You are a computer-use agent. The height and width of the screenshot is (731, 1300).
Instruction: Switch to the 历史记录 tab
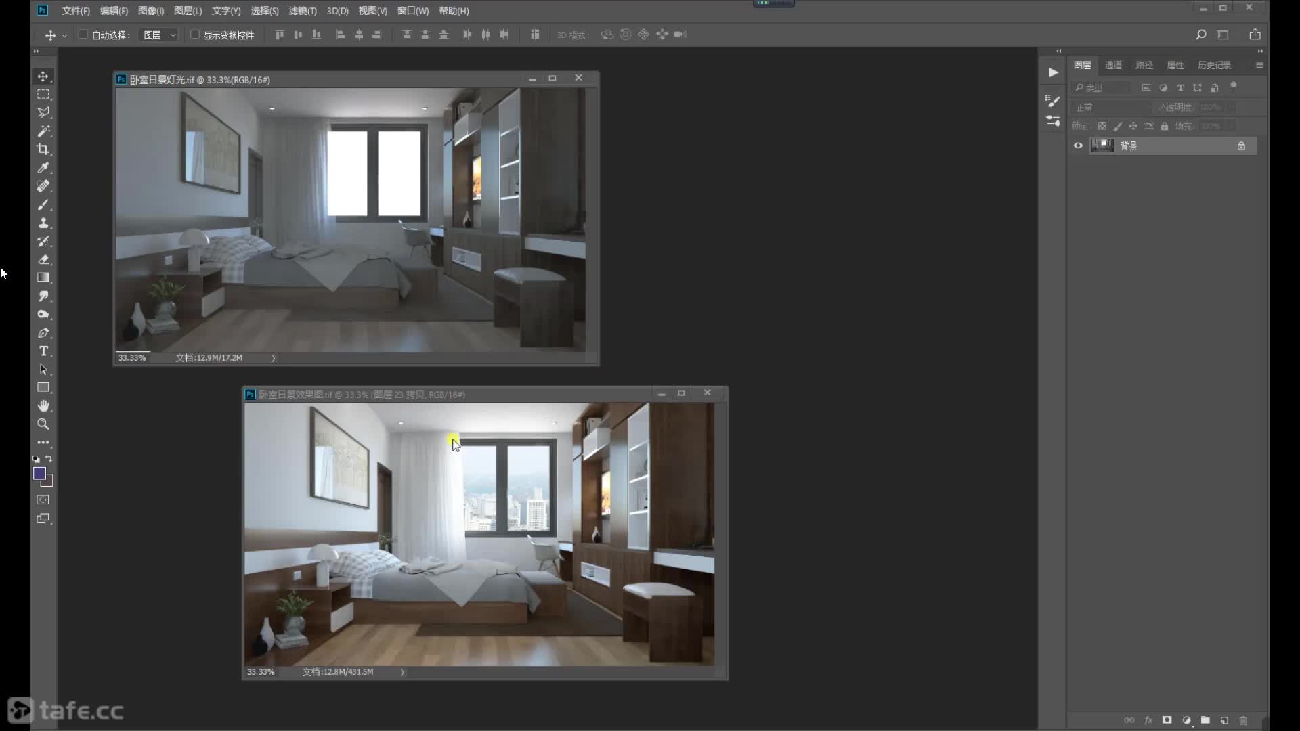tap(1214, 65)
